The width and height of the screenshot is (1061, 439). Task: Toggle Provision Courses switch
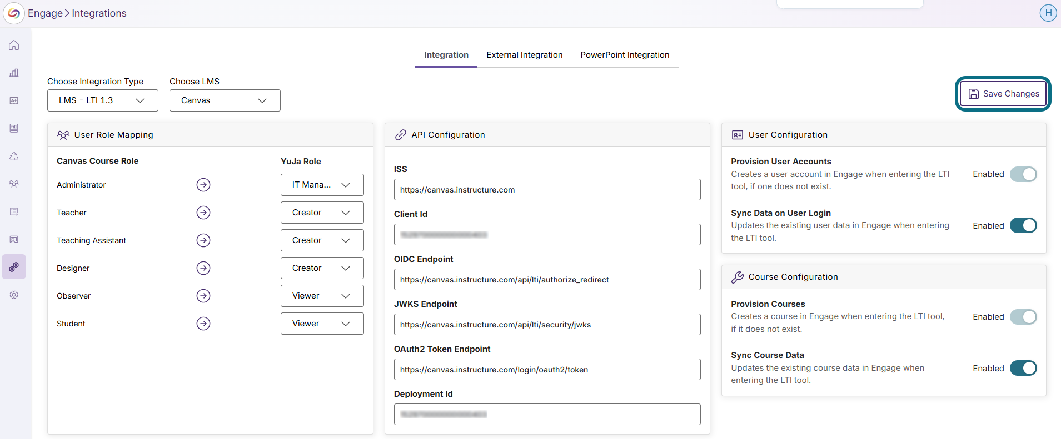(1023, 317)
